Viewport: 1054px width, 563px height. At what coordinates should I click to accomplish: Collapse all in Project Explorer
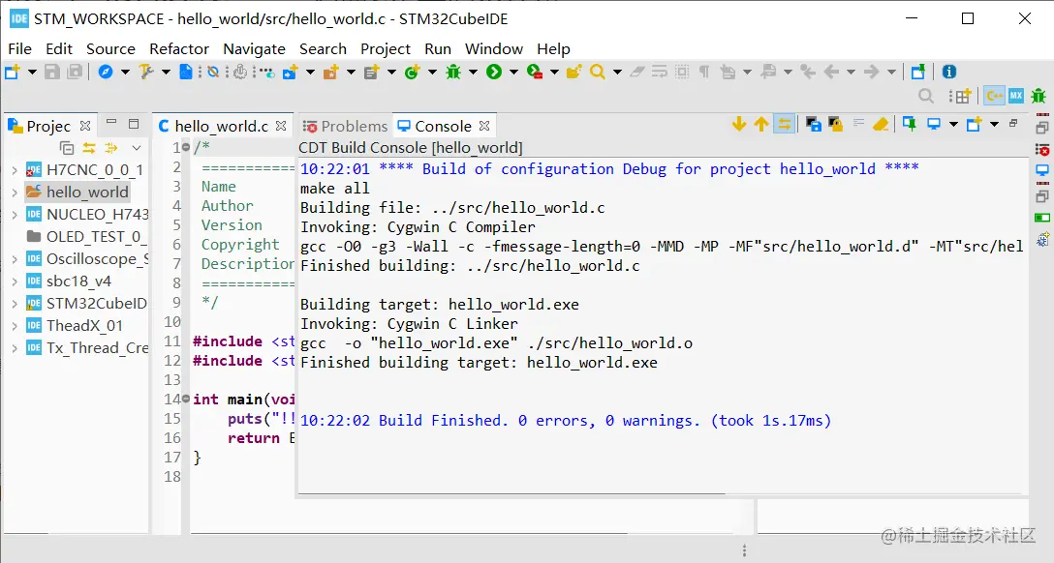pyautogui.click(x=67, y=148)
